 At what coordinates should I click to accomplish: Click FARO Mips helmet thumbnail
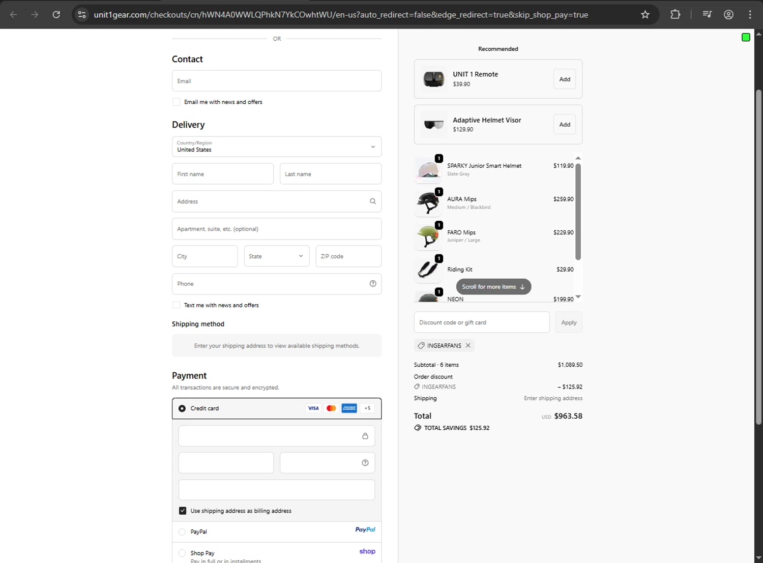click(428, 236)
